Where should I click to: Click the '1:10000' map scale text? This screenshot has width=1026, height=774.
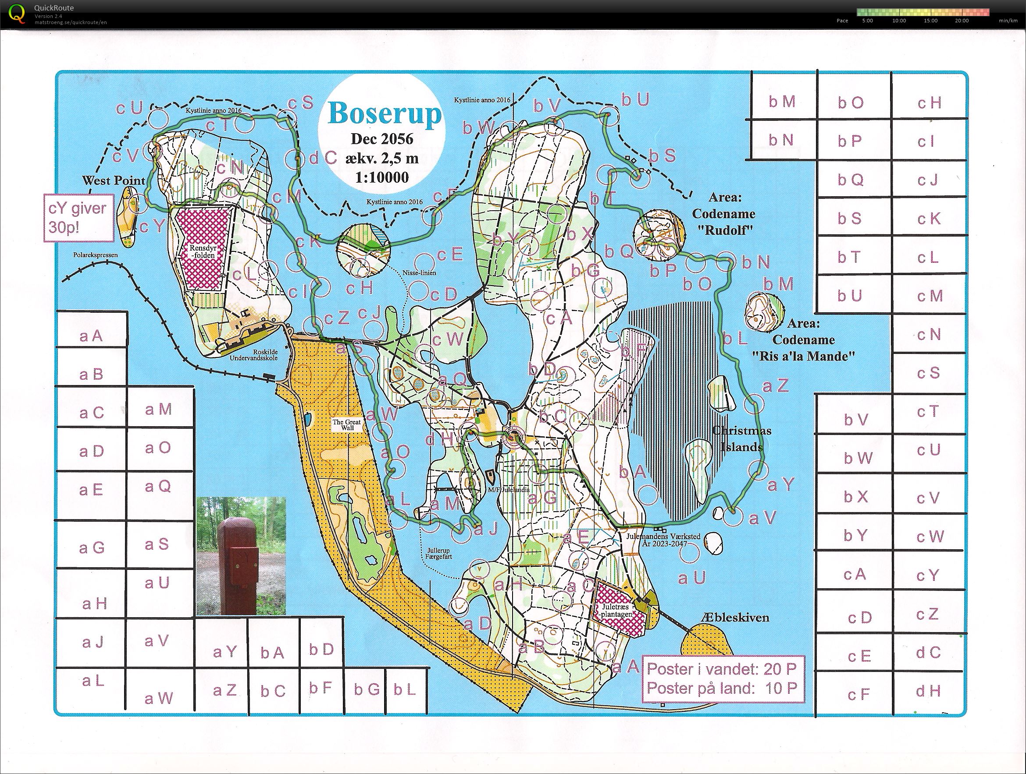tap(382, 177)
